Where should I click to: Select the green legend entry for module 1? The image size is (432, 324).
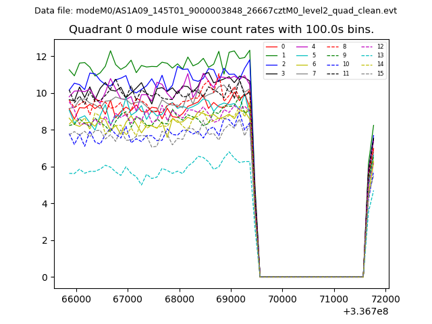271,55
